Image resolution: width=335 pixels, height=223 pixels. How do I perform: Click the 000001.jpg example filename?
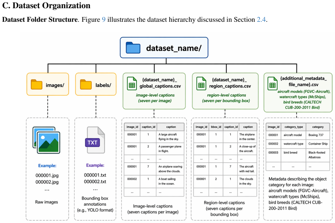tap(47, 176)
